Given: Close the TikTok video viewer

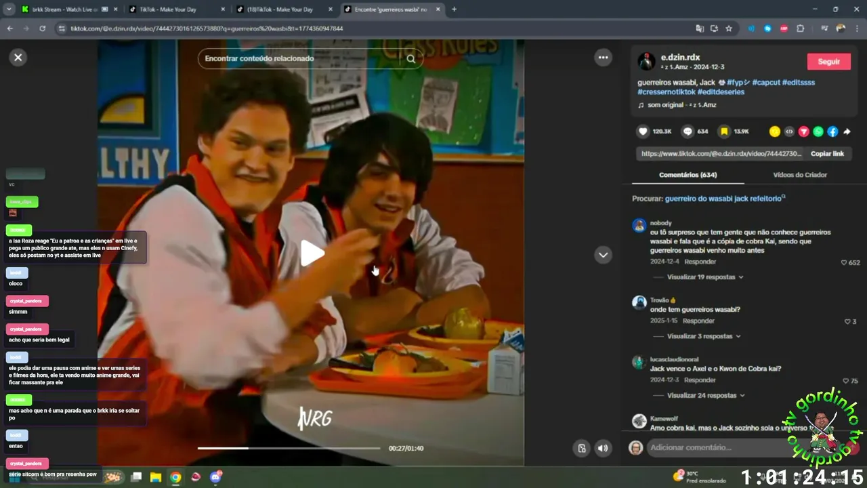Looking at the screenshot, I should pos(18,58).
